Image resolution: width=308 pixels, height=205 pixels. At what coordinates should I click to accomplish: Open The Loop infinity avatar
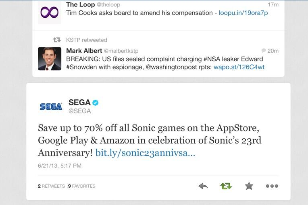click(x=50, y=12)
